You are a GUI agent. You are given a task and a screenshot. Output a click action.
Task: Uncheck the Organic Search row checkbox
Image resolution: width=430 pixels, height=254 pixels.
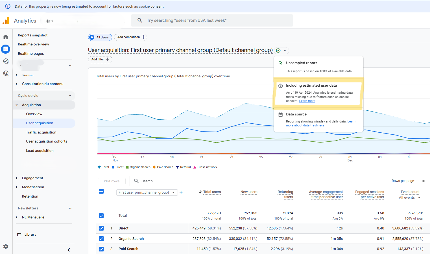[101, 238]
